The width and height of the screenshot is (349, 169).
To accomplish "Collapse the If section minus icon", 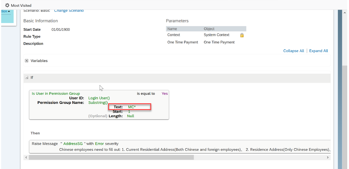I will 27,77.
